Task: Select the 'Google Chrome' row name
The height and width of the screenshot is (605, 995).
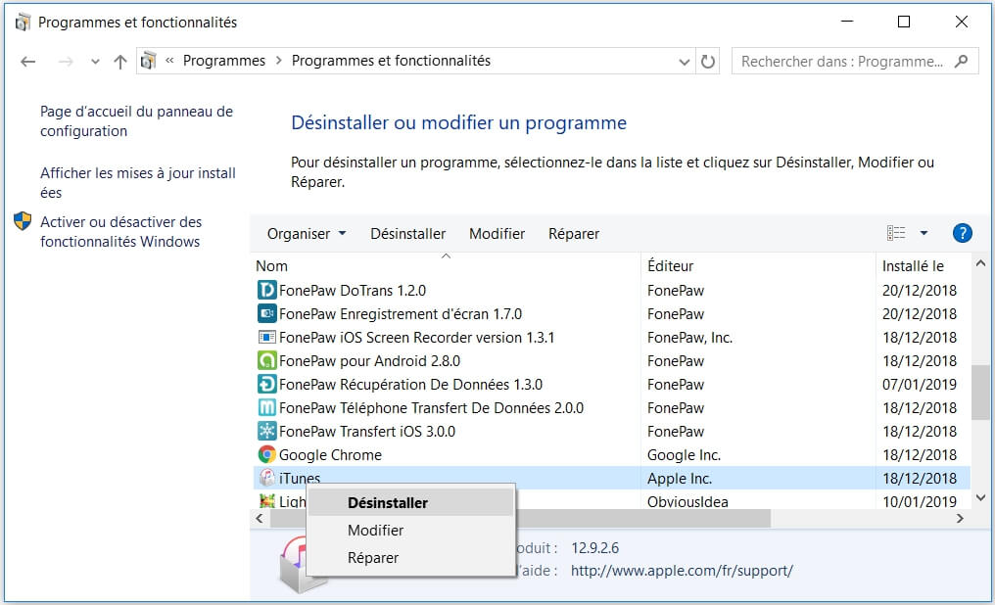Action: [330, 454]
